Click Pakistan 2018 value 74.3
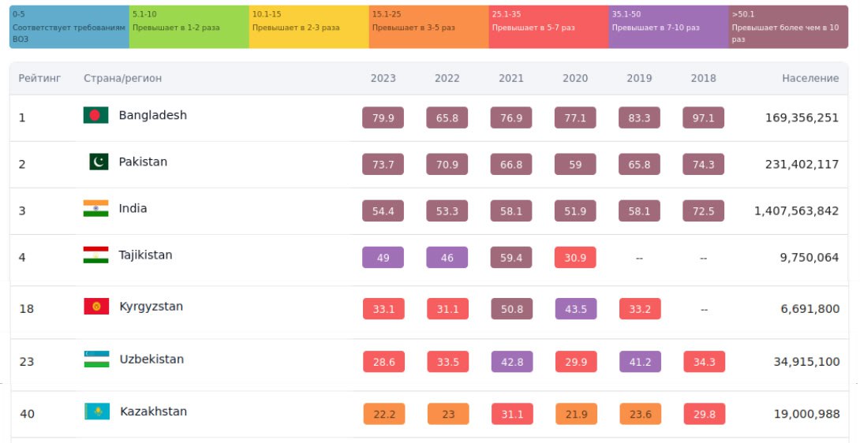The image size is (860, 443). pos(703,165)
